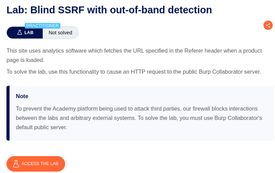
Task: Click the Not solved status label
Action: 60,33
